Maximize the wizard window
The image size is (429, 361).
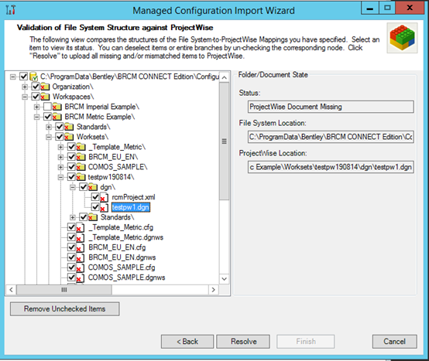(387, 8)
